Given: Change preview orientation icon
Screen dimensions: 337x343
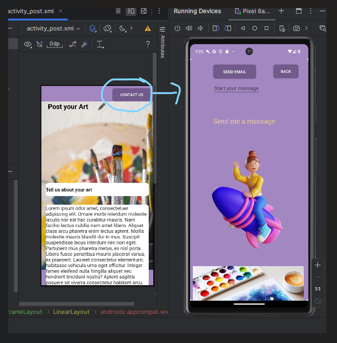Looking at the screenshot, I should [107, 29].
